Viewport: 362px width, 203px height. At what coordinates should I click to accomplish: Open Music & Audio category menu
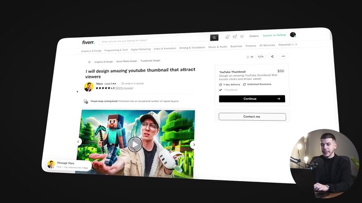coord(218,47)
